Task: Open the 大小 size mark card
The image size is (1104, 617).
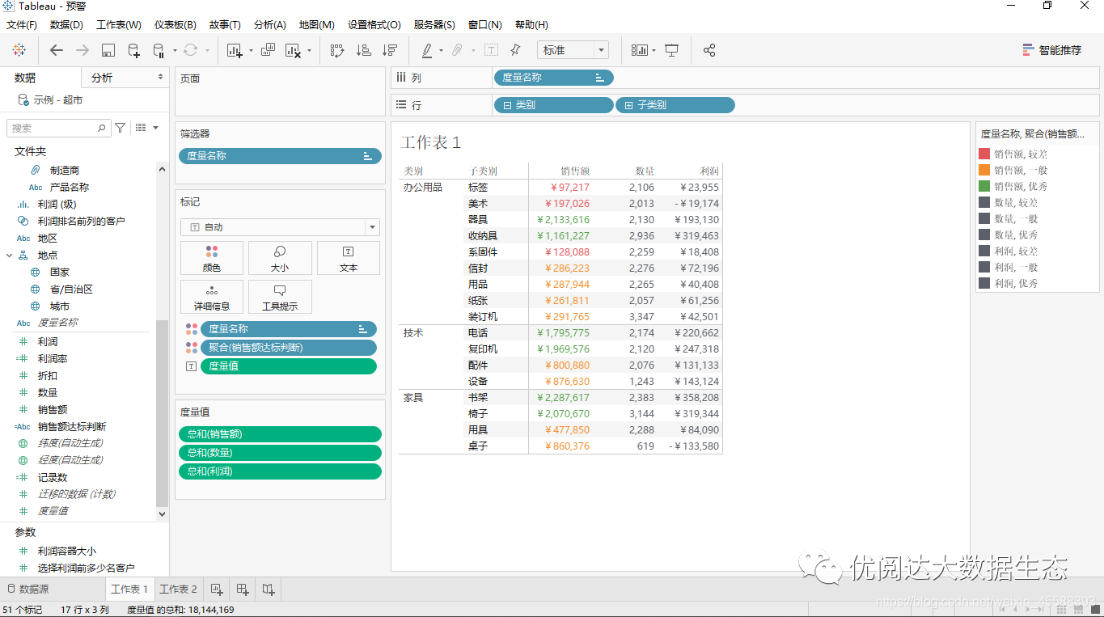Action: click(x=280, y=258)
